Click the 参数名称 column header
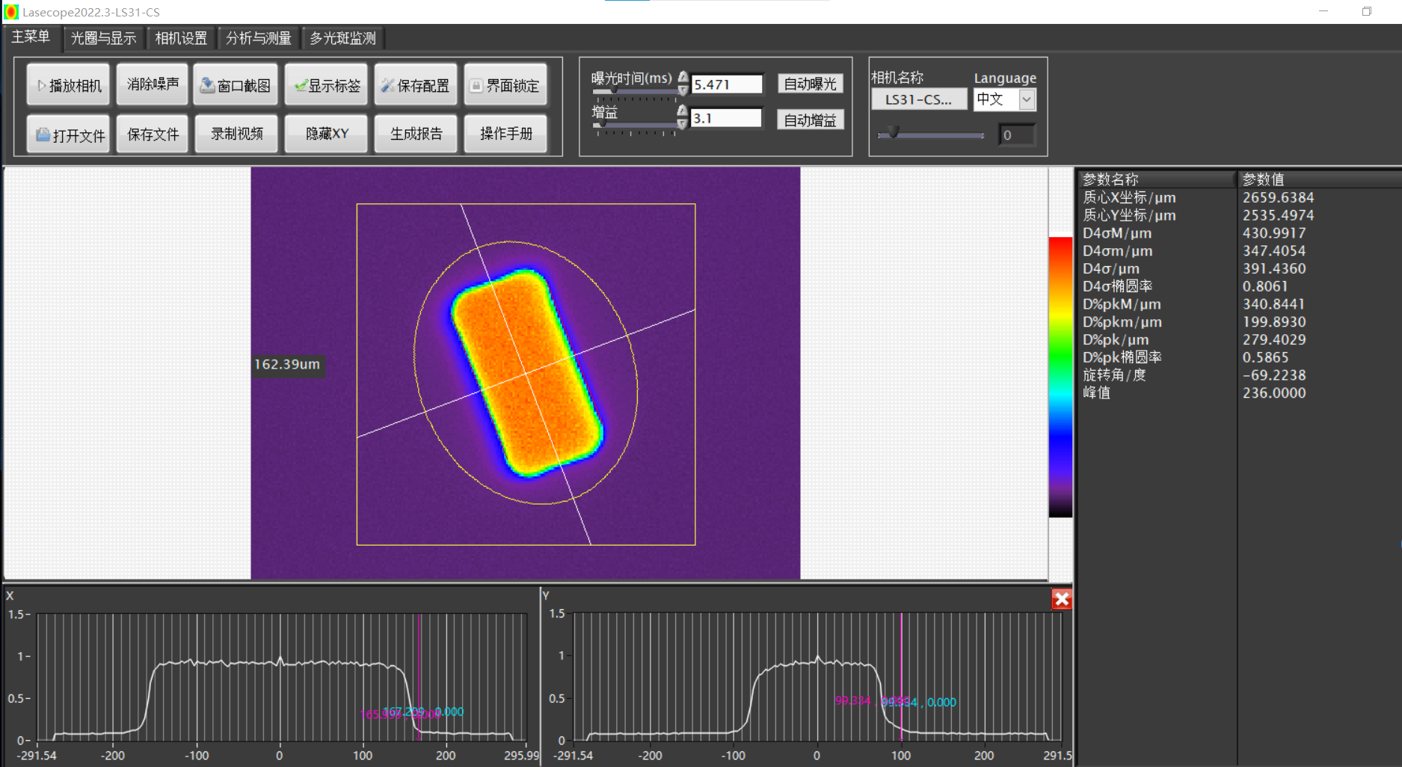Screen dimensions: 1402x767 [x=1156, y=179]
